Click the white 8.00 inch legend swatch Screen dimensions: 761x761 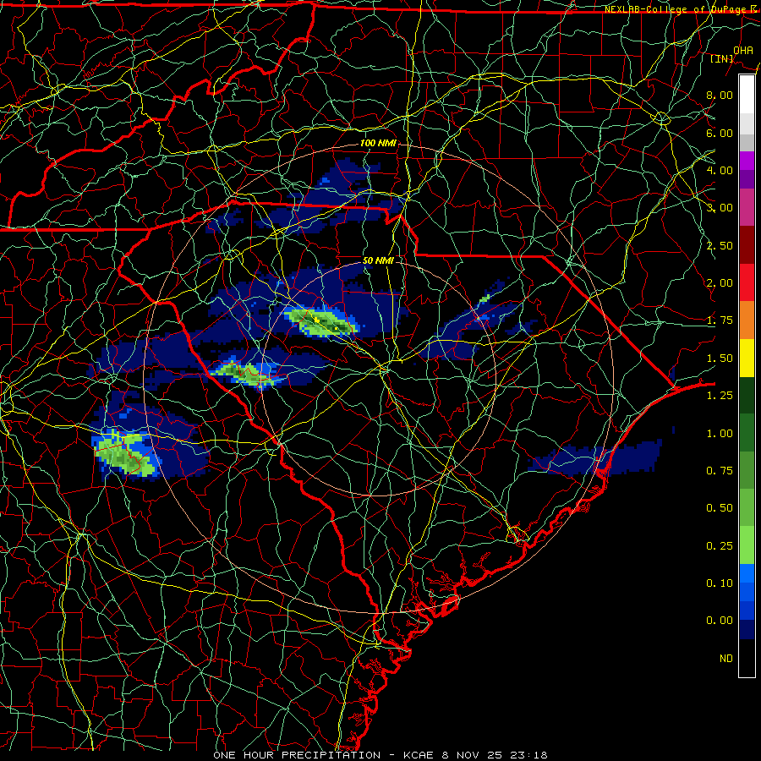point(747,95)
